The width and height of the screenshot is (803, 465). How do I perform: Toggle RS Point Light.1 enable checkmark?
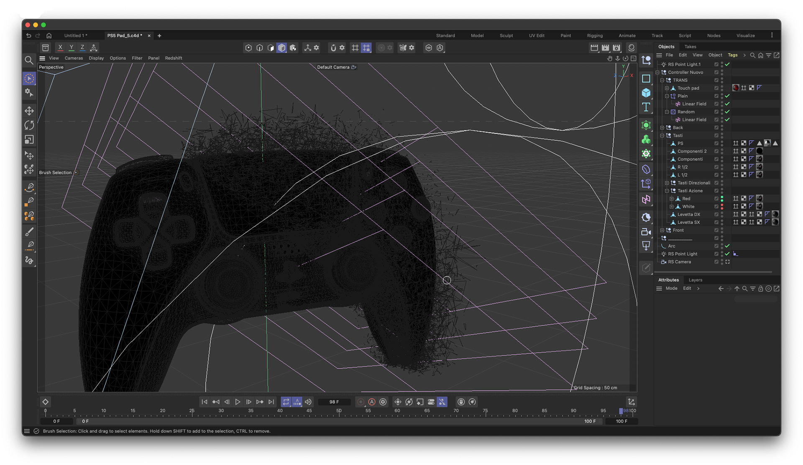[x=727, y=64]
